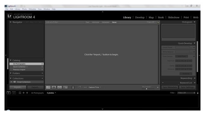205x115 pixels.
Task: Select All Photographs in Catalog
Action: (27, 64)
